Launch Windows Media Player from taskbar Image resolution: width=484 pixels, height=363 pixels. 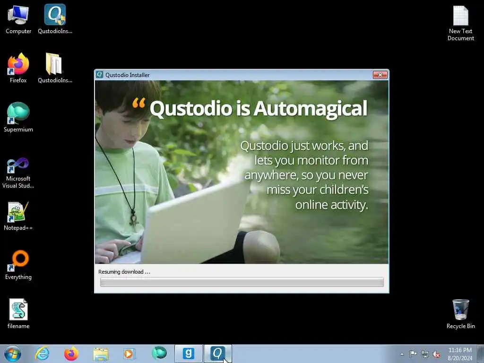pyautogui.click(x=129, y=354)
